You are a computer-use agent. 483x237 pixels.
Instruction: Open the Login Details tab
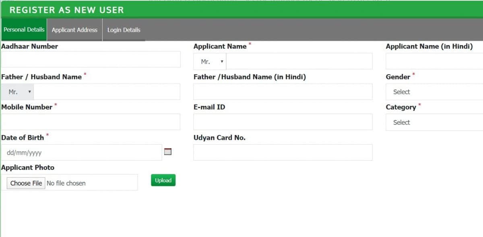click(x=124, y=30)
